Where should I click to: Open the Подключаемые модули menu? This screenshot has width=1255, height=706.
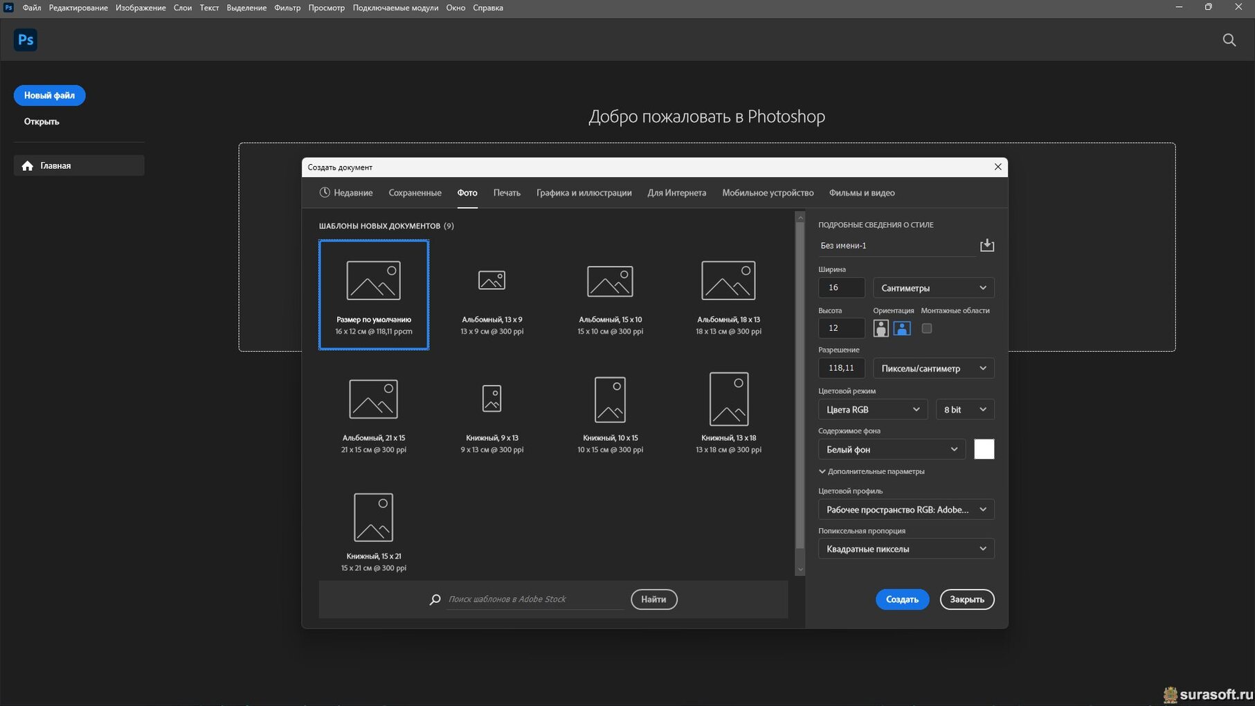tap(395, 8)
